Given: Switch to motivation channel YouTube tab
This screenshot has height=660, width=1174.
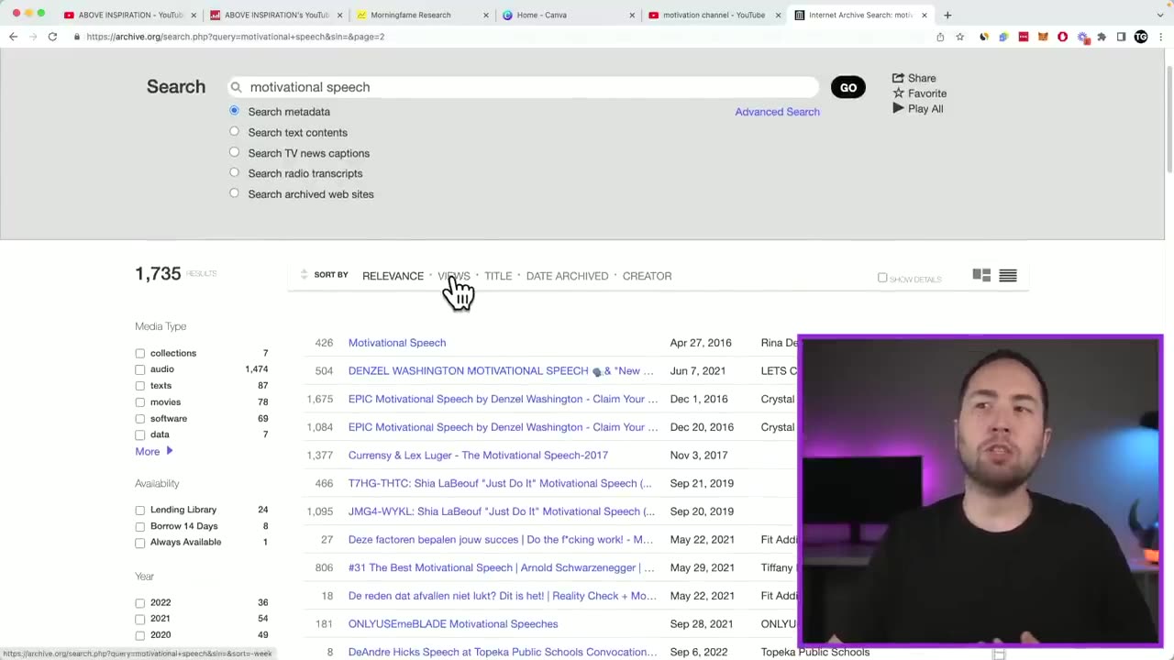Looking at the screenshot, I should pyautogui.click(x=713, y=15).
